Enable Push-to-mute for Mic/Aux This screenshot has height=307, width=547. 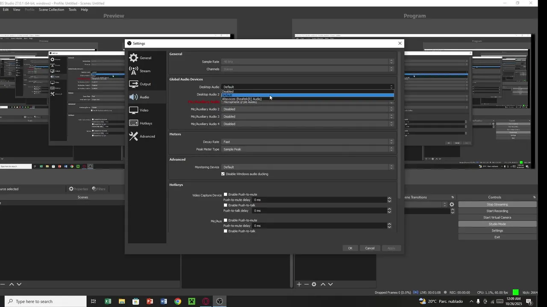[x=226, y=220]
